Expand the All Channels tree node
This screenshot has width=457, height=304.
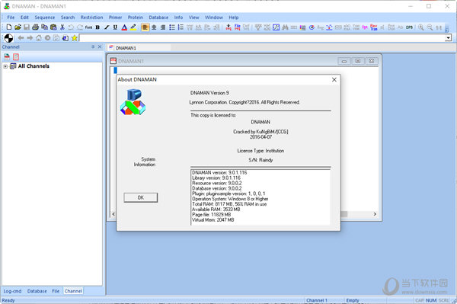[5, 66]
